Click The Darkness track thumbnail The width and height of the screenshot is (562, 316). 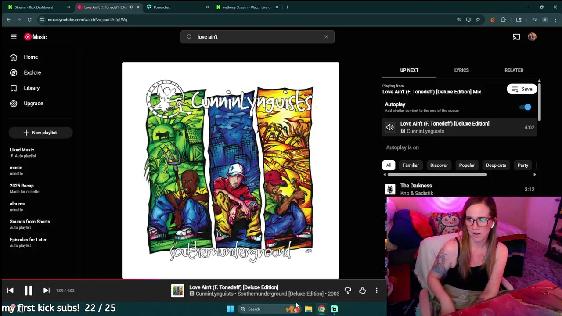(390, 189)
